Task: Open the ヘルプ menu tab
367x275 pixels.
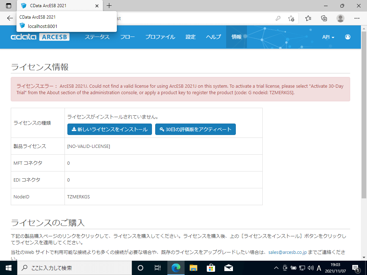Action: point(214,37)
